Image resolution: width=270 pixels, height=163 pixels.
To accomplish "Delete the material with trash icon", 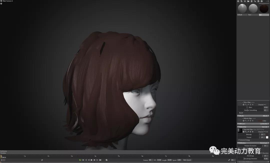I will (251, 1).
